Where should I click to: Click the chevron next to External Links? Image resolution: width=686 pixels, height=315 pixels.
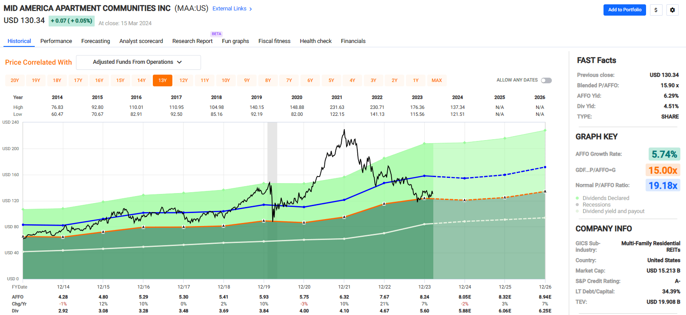click(x=251, y=9)
